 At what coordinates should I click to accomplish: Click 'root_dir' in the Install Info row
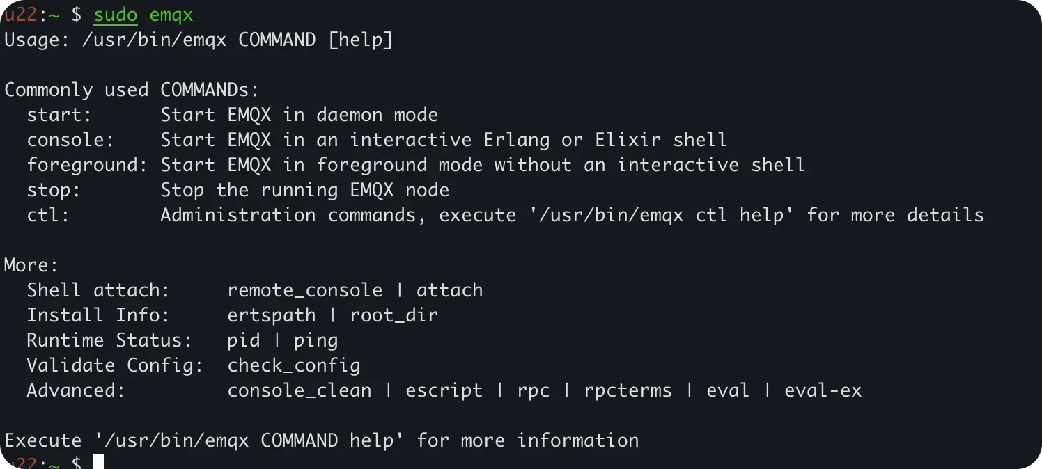394,315
